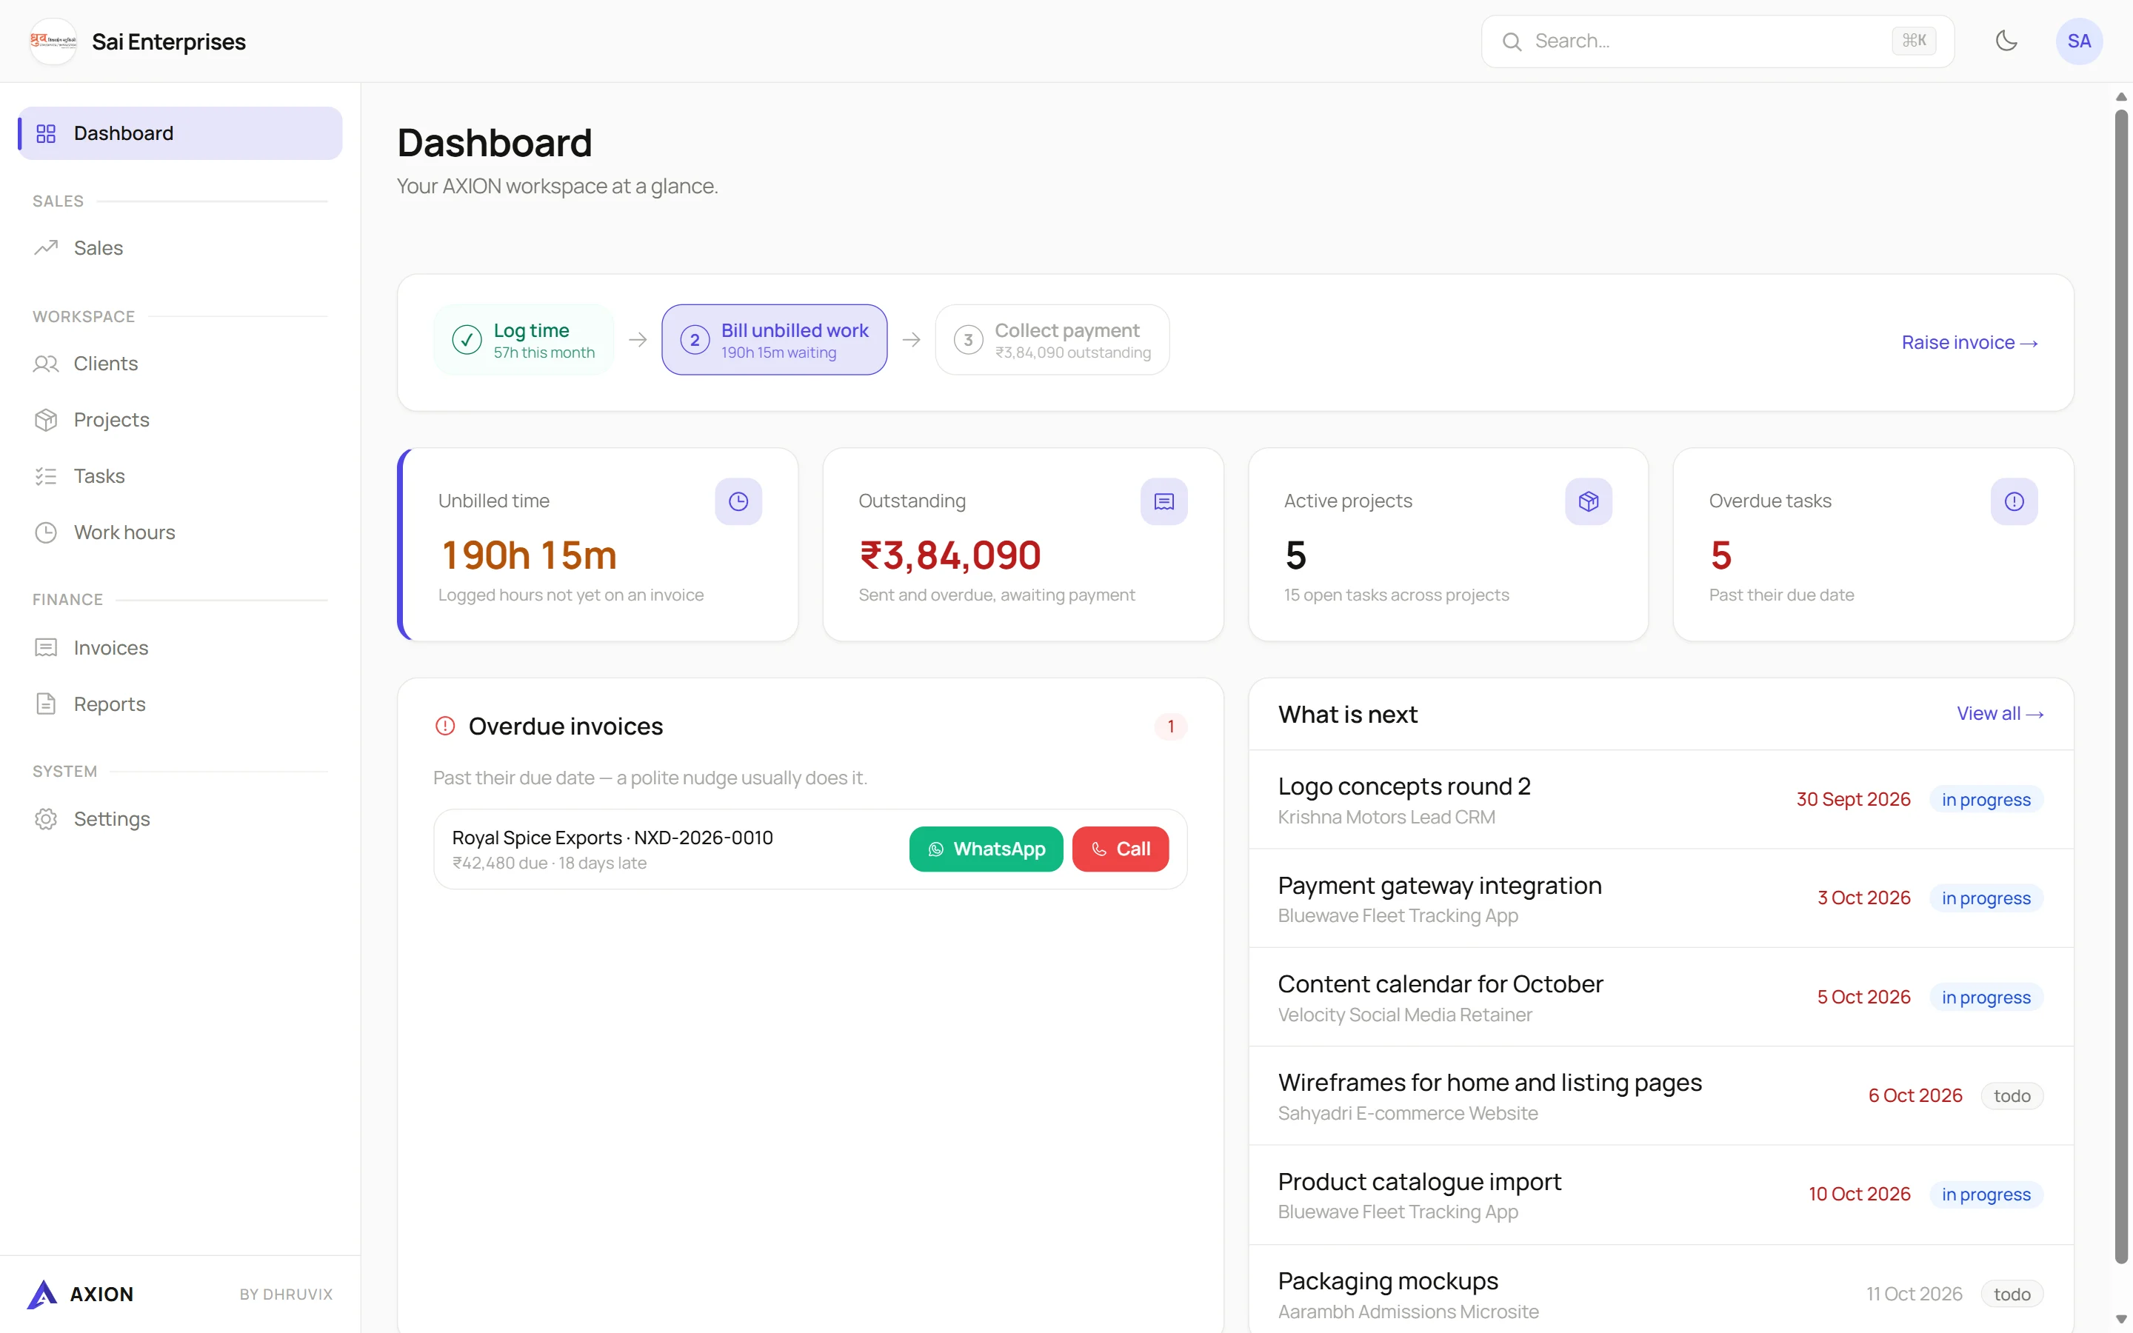Viewport: 2133px width, 1333px height.
Task: Click View all in What is next
Action: 1999,714
